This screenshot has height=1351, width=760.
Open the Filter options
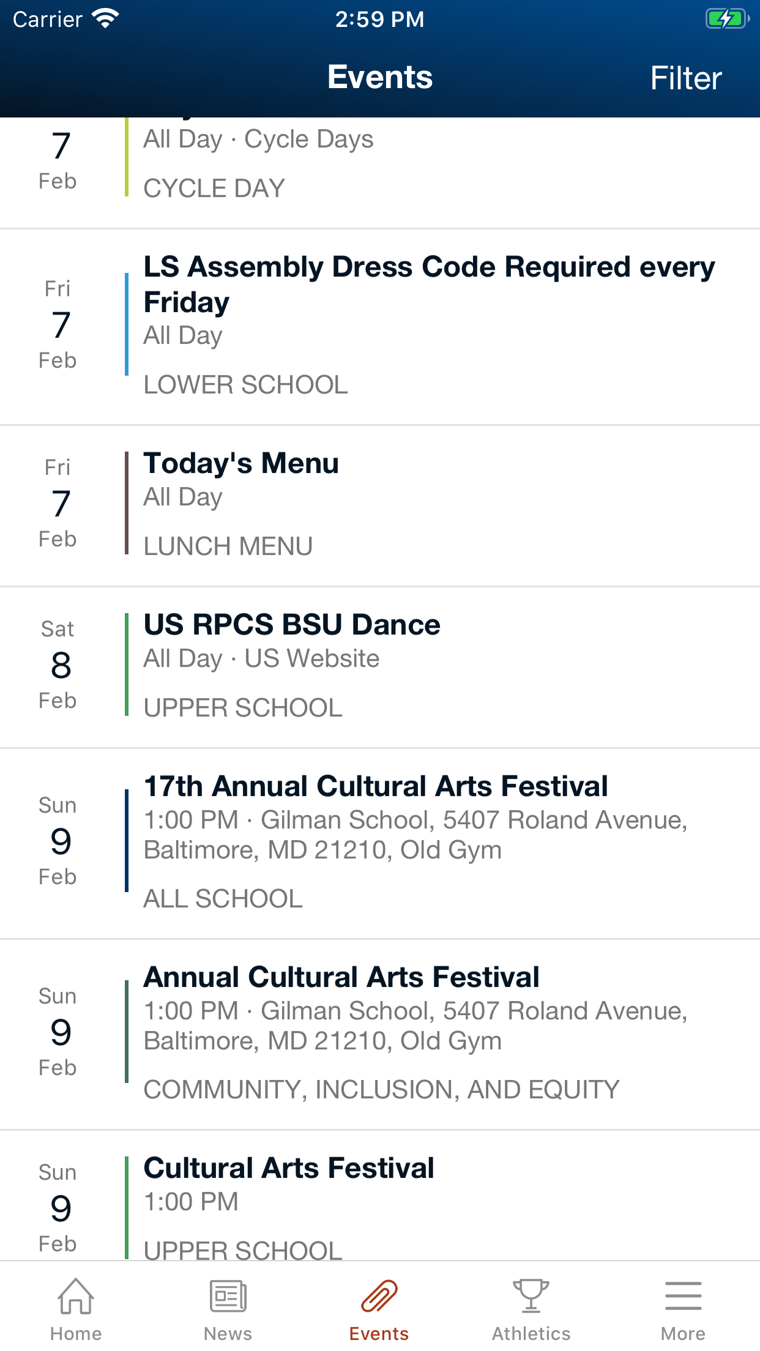pyautogui.click(x=686, y=78)
